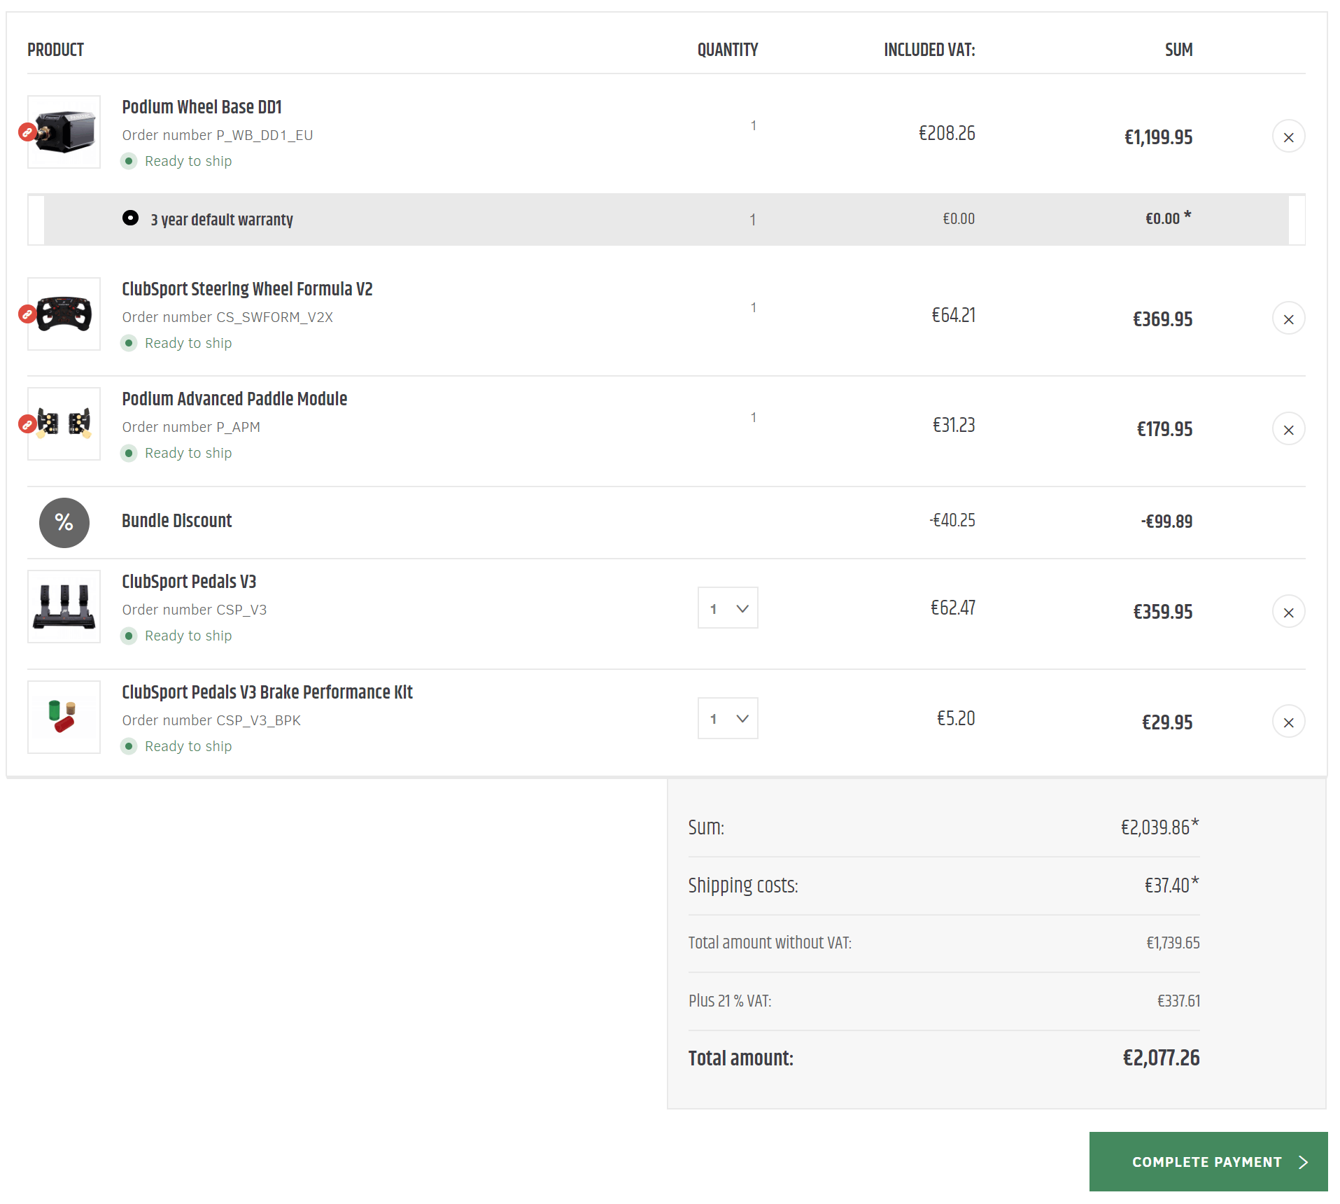Open the Podium Wheel Base DD1 product link
The width and height of the screenshot is (1340, 1204).
coord(202,107)
